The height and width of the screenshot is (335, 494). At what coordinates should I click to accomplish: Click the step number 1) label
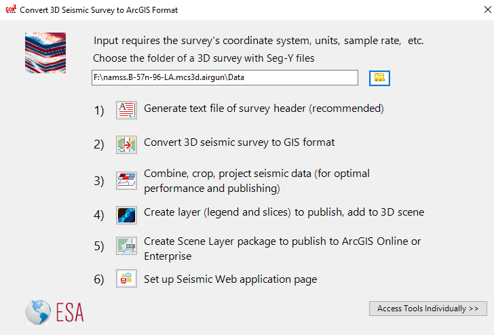tap(100, 111)
